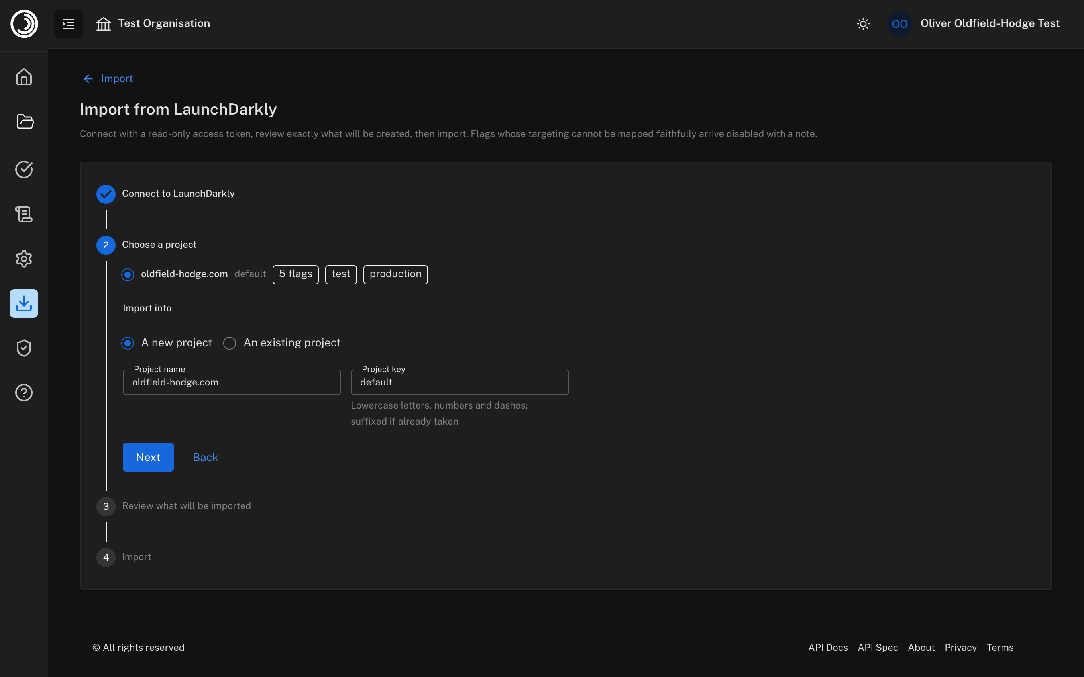Open the circled checkmark sidebar icon

point(24,169)
